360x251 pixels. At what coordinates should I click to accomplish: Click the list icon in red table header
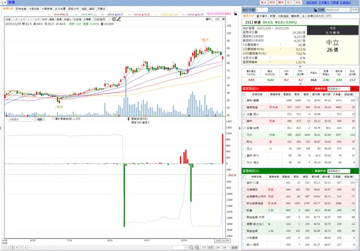pyautogui.click(x=353, y=89)
